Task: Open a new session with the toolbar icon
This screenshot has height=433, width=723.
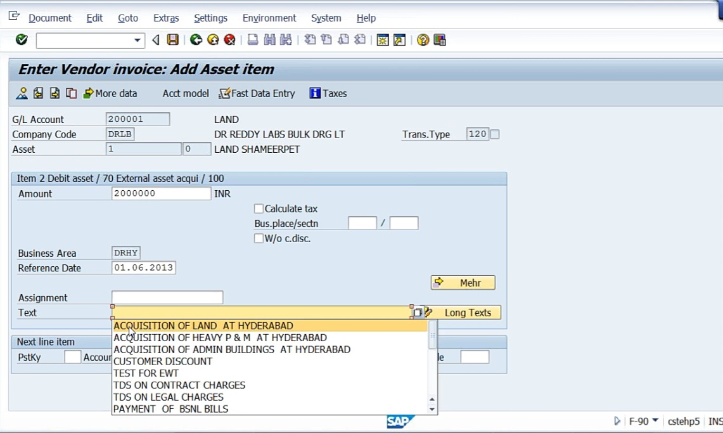Action: coord(383,40)
